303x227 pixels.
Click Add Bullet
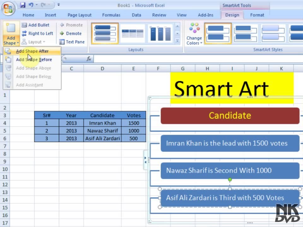[x=36, y=25]
